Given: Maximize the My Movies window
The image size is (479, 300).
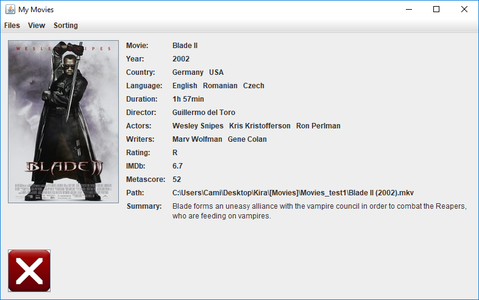Looking at the screenshot, I should click(436, 10).
